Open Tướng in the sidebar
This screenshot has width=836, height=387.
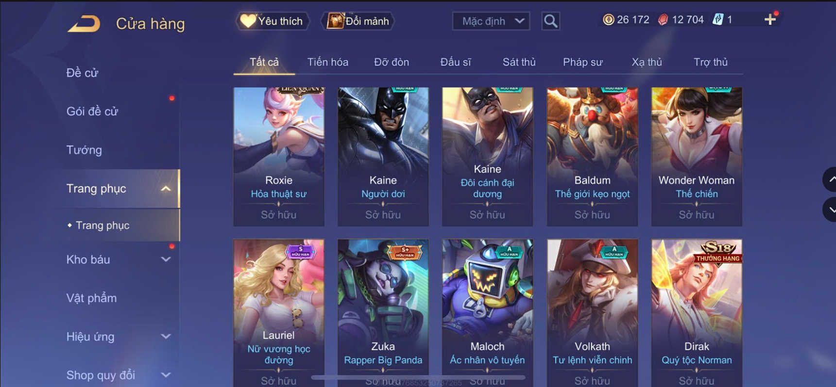click(x=85, y=150)
